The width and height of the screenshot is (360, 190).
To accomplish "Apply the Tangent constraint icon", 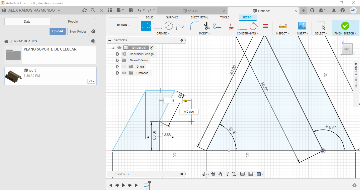I will pos(254,26).
